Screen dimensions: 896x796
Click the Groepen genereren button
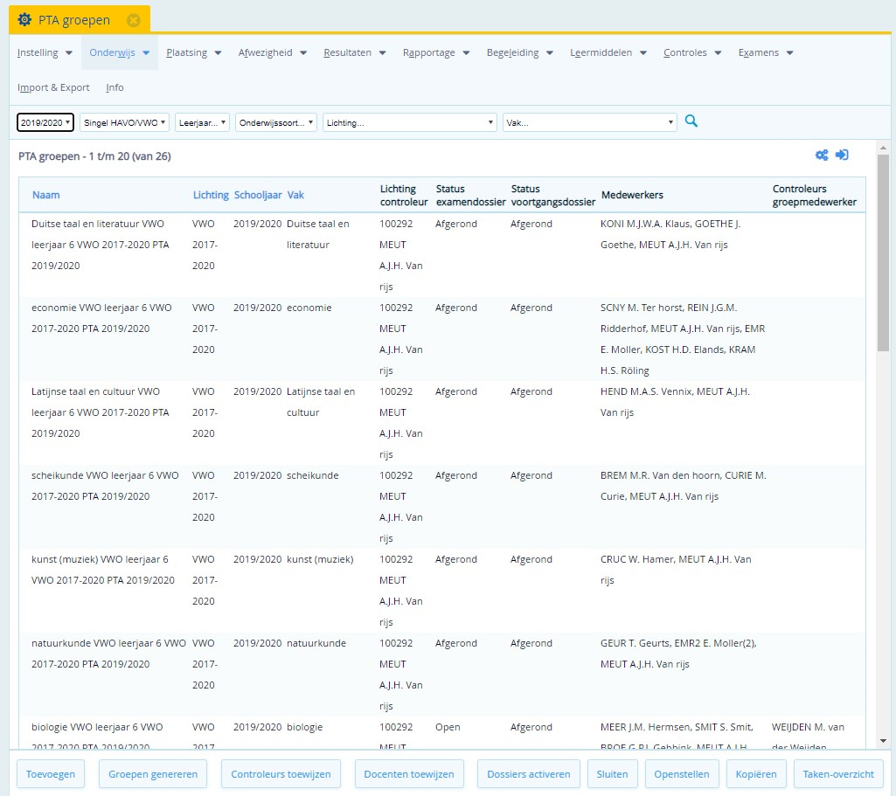[x=153, y=774]
